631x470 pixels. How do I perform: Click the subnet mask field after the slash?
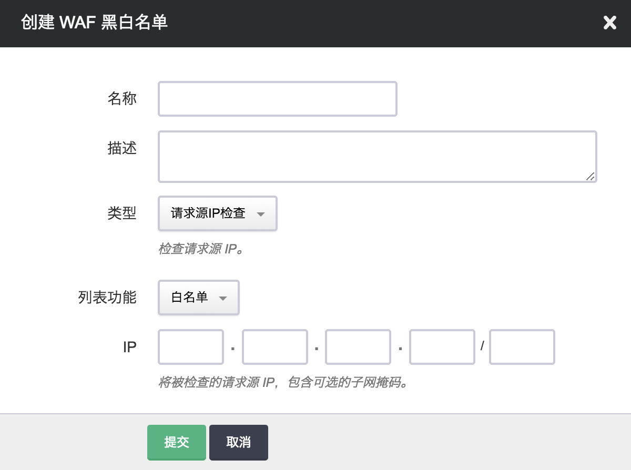522,347
